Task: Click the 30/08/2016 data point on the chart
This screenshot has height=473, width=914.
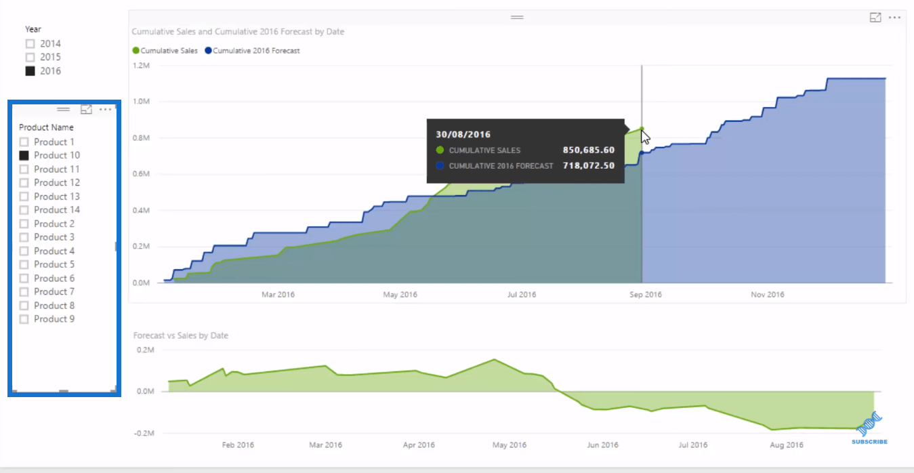Action: [x=642, y=129]
